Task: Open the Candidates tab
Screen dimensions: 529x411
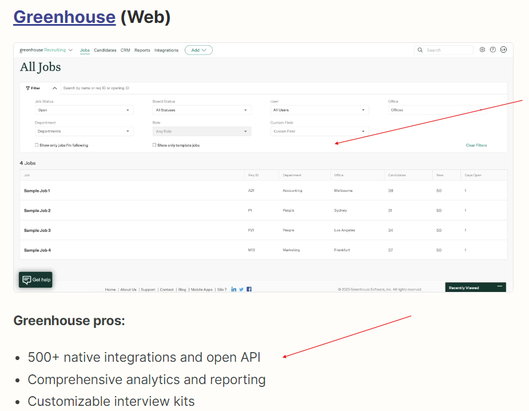Action: tap(105, 50)
